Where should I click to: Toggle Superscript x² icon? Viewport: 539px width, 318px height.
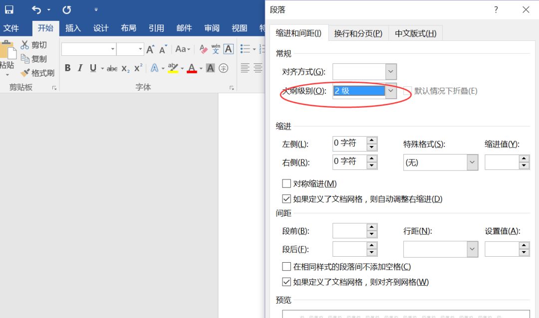[138, 68]
